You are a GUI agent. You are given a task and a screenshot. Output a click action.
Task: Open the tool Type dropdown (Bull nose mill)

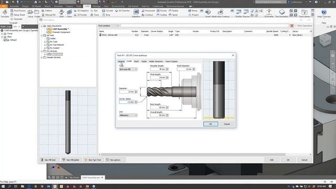[x=128, y=69]
